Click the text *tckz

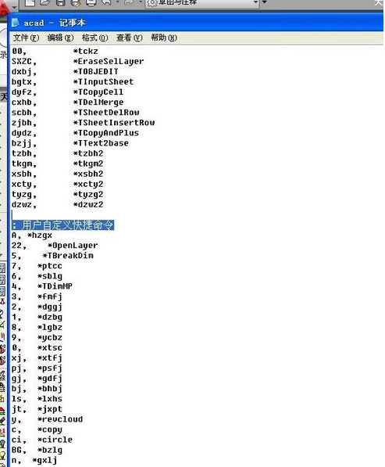point(86,51)
